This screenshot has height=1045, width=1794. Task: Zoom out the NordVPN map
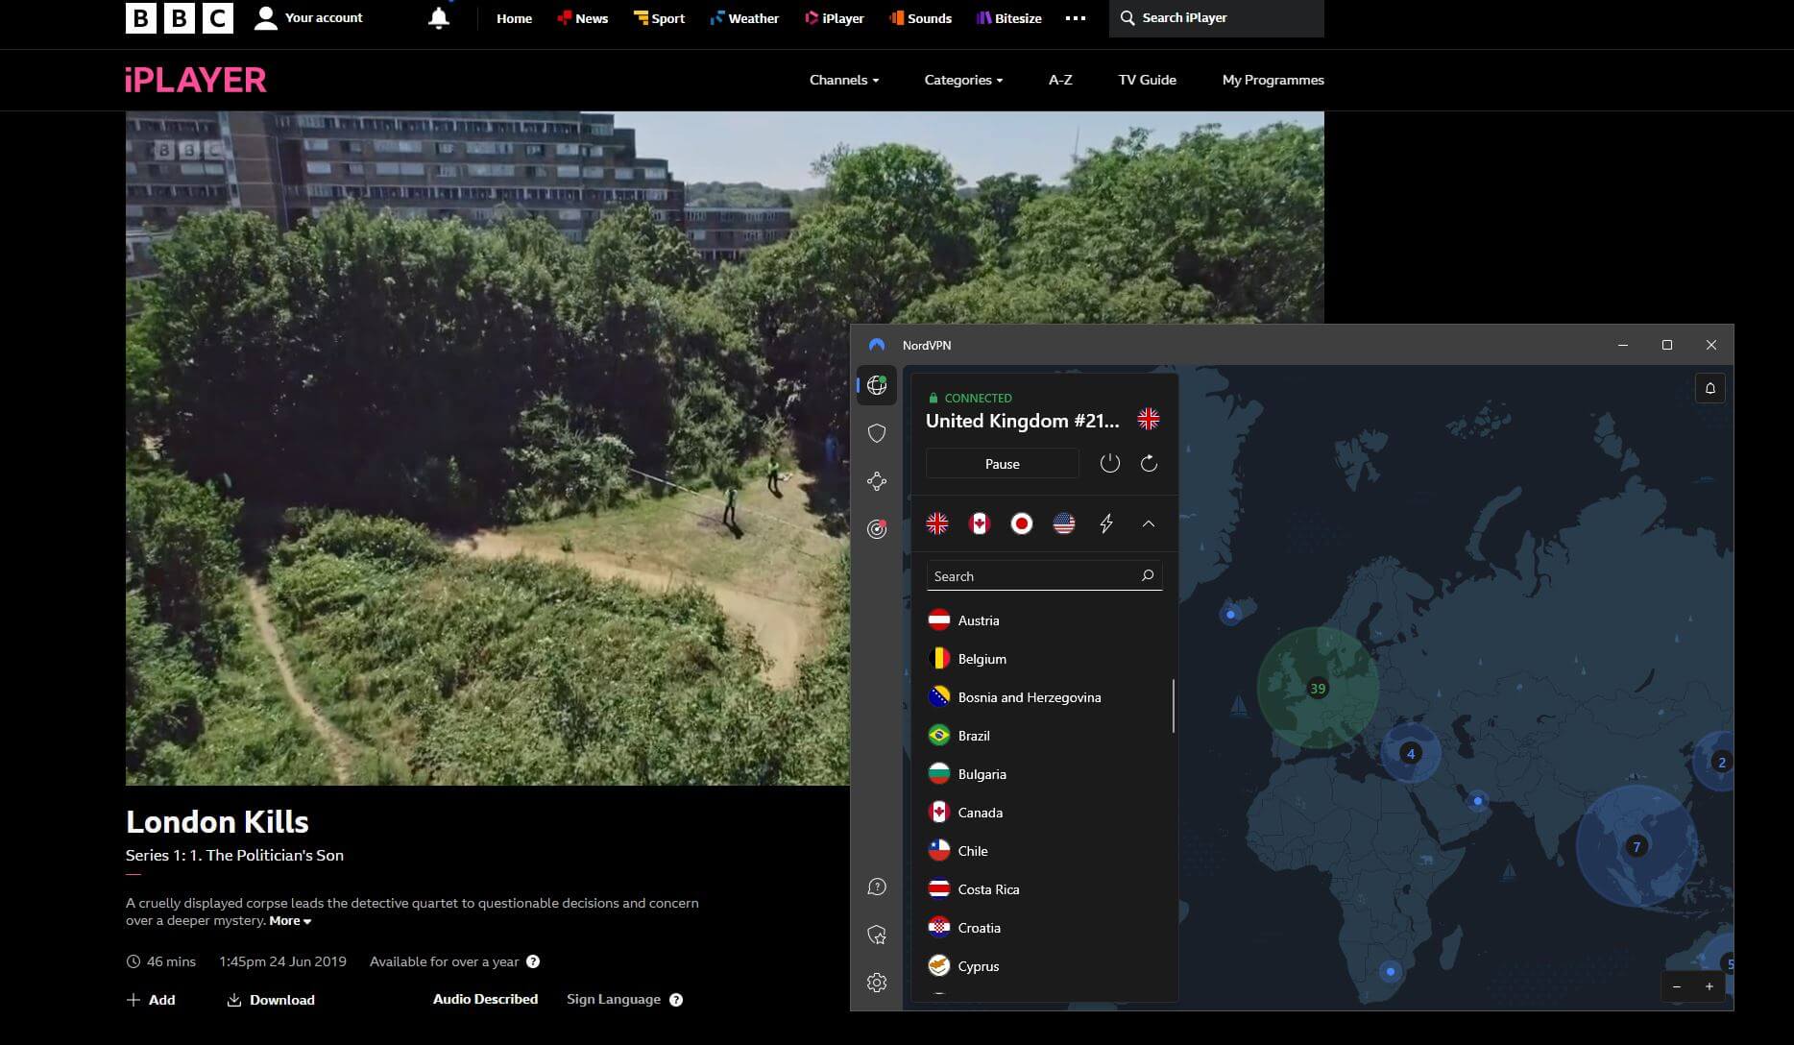[x=1677, y=986]
